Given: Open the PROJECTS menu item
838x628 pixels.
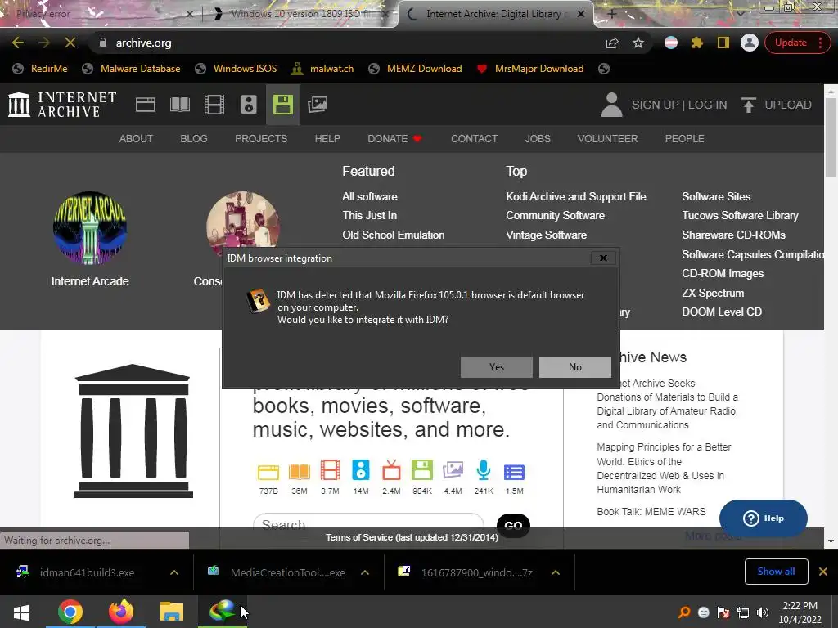Looking at the screenshot, I should point(261,139).
